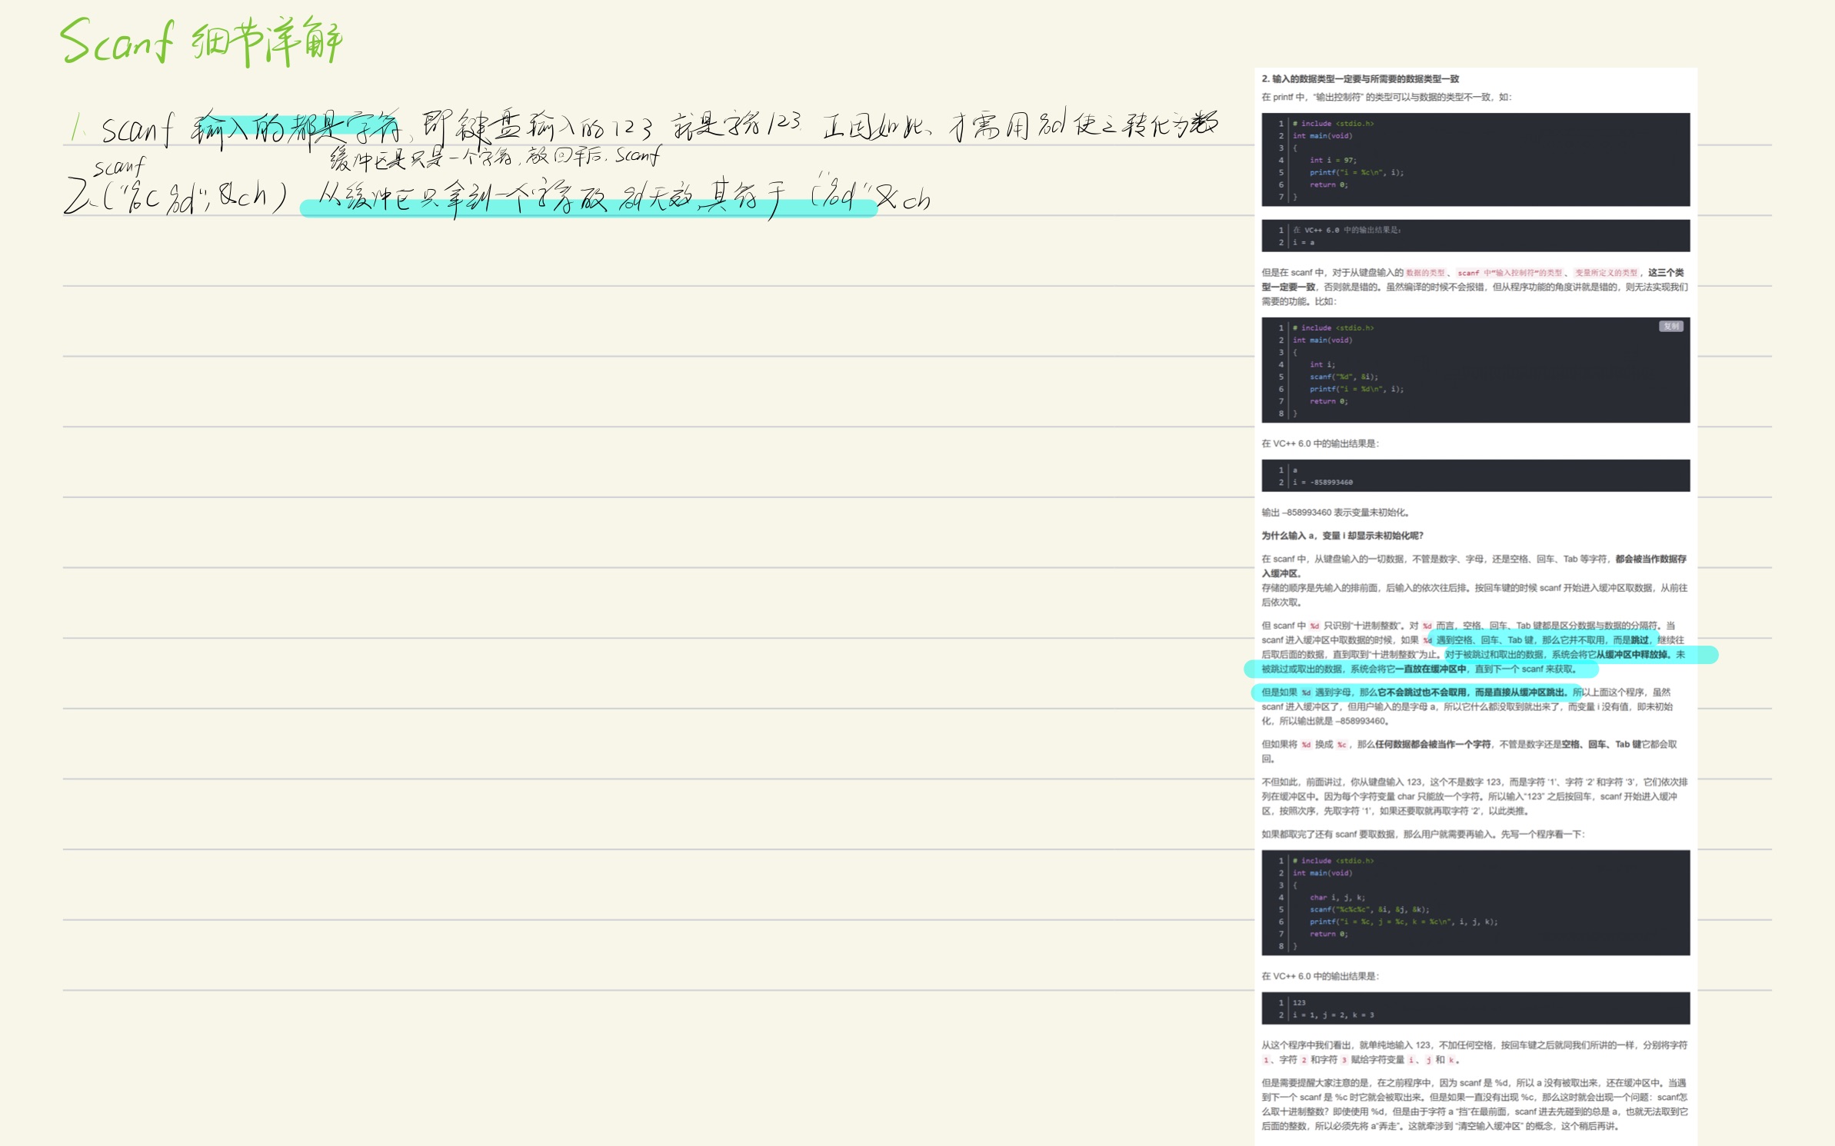
Task: Select the red-highlighted scanf inline code token
Action: (1468, 271)
